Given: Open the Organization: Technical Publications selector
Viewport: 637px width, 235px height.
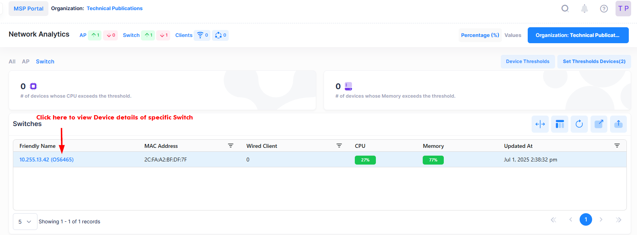Looking at the screenshot, I should click(x=578, y=35).
